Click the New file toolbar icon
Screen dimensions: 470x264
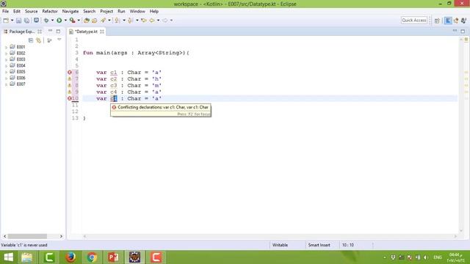tap(6, 21)
